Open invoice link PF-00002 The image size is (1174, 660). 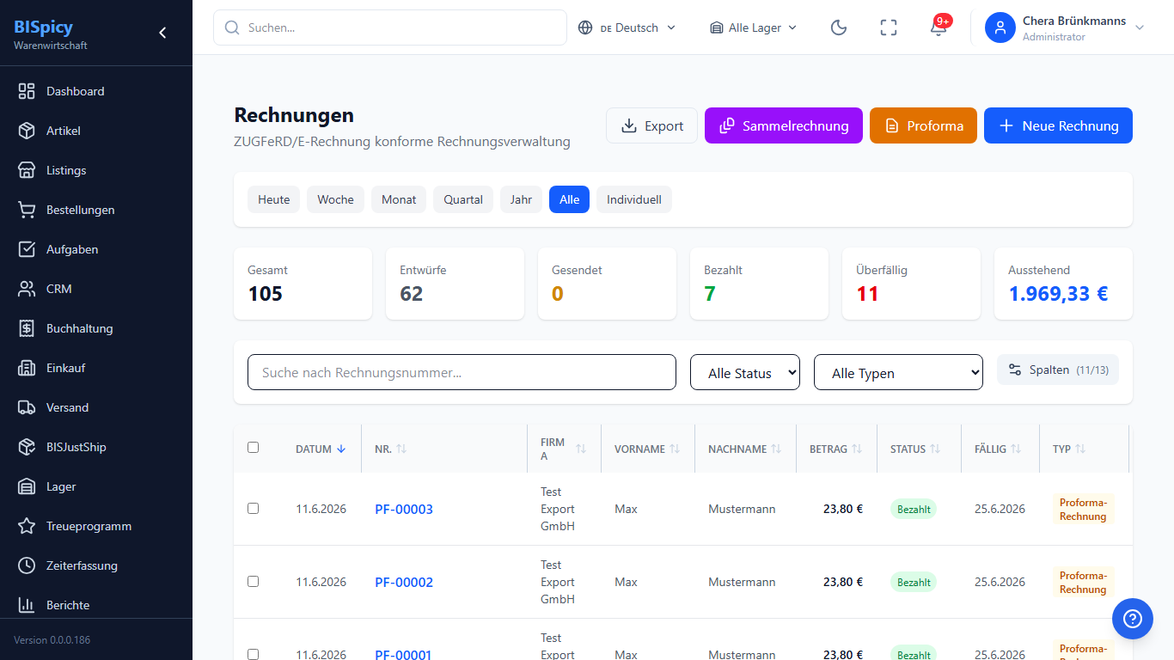coord(404,582)
